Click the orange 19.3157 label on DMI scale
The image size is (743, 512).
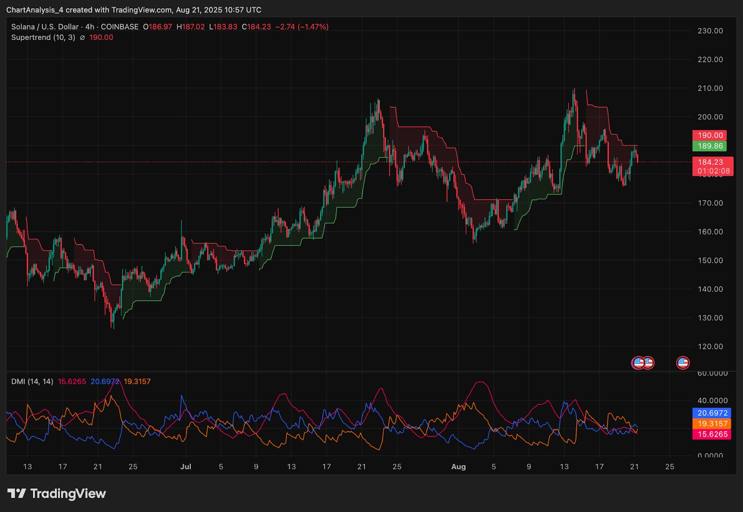click(712, 424)
